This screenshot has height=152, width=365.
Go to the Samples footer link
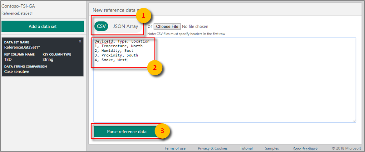coord(272,148)
